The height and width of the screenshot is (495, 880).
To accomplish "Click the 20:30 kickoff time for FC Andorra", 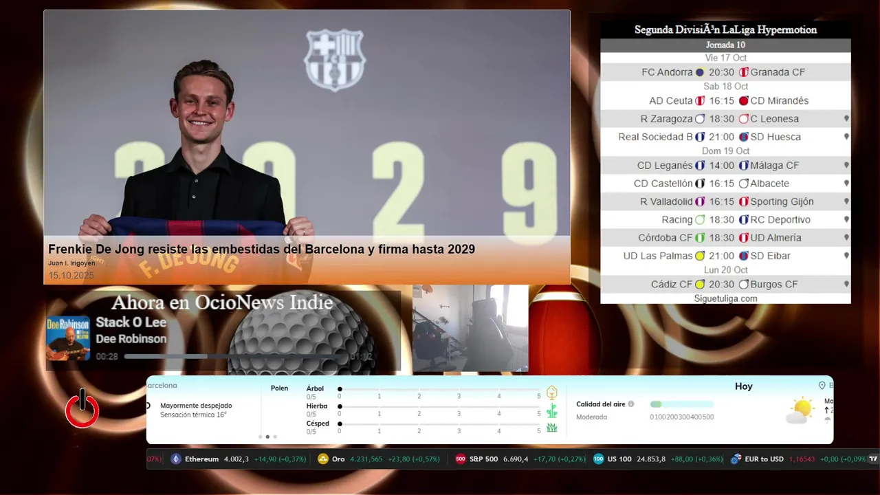I will (721, 72).
